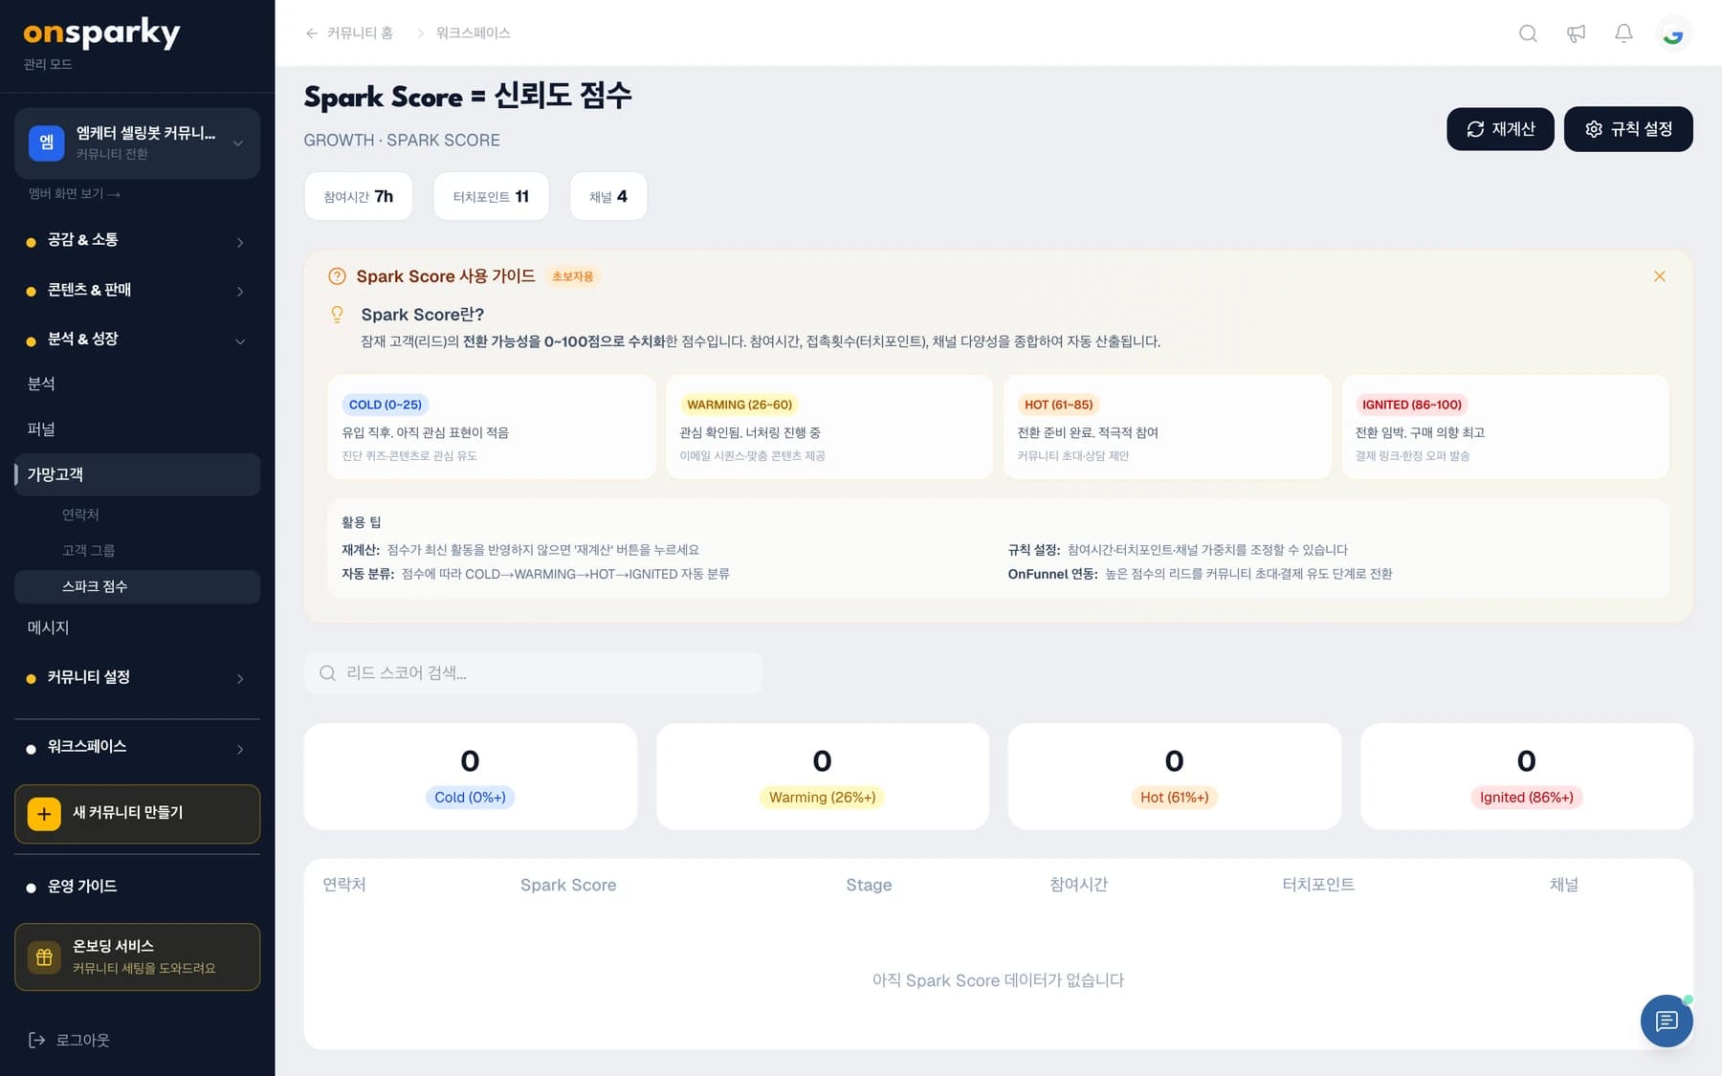Click the Spark Score column header
This screenshot has width=1722, height=1076.
click(x=568, y=886)
